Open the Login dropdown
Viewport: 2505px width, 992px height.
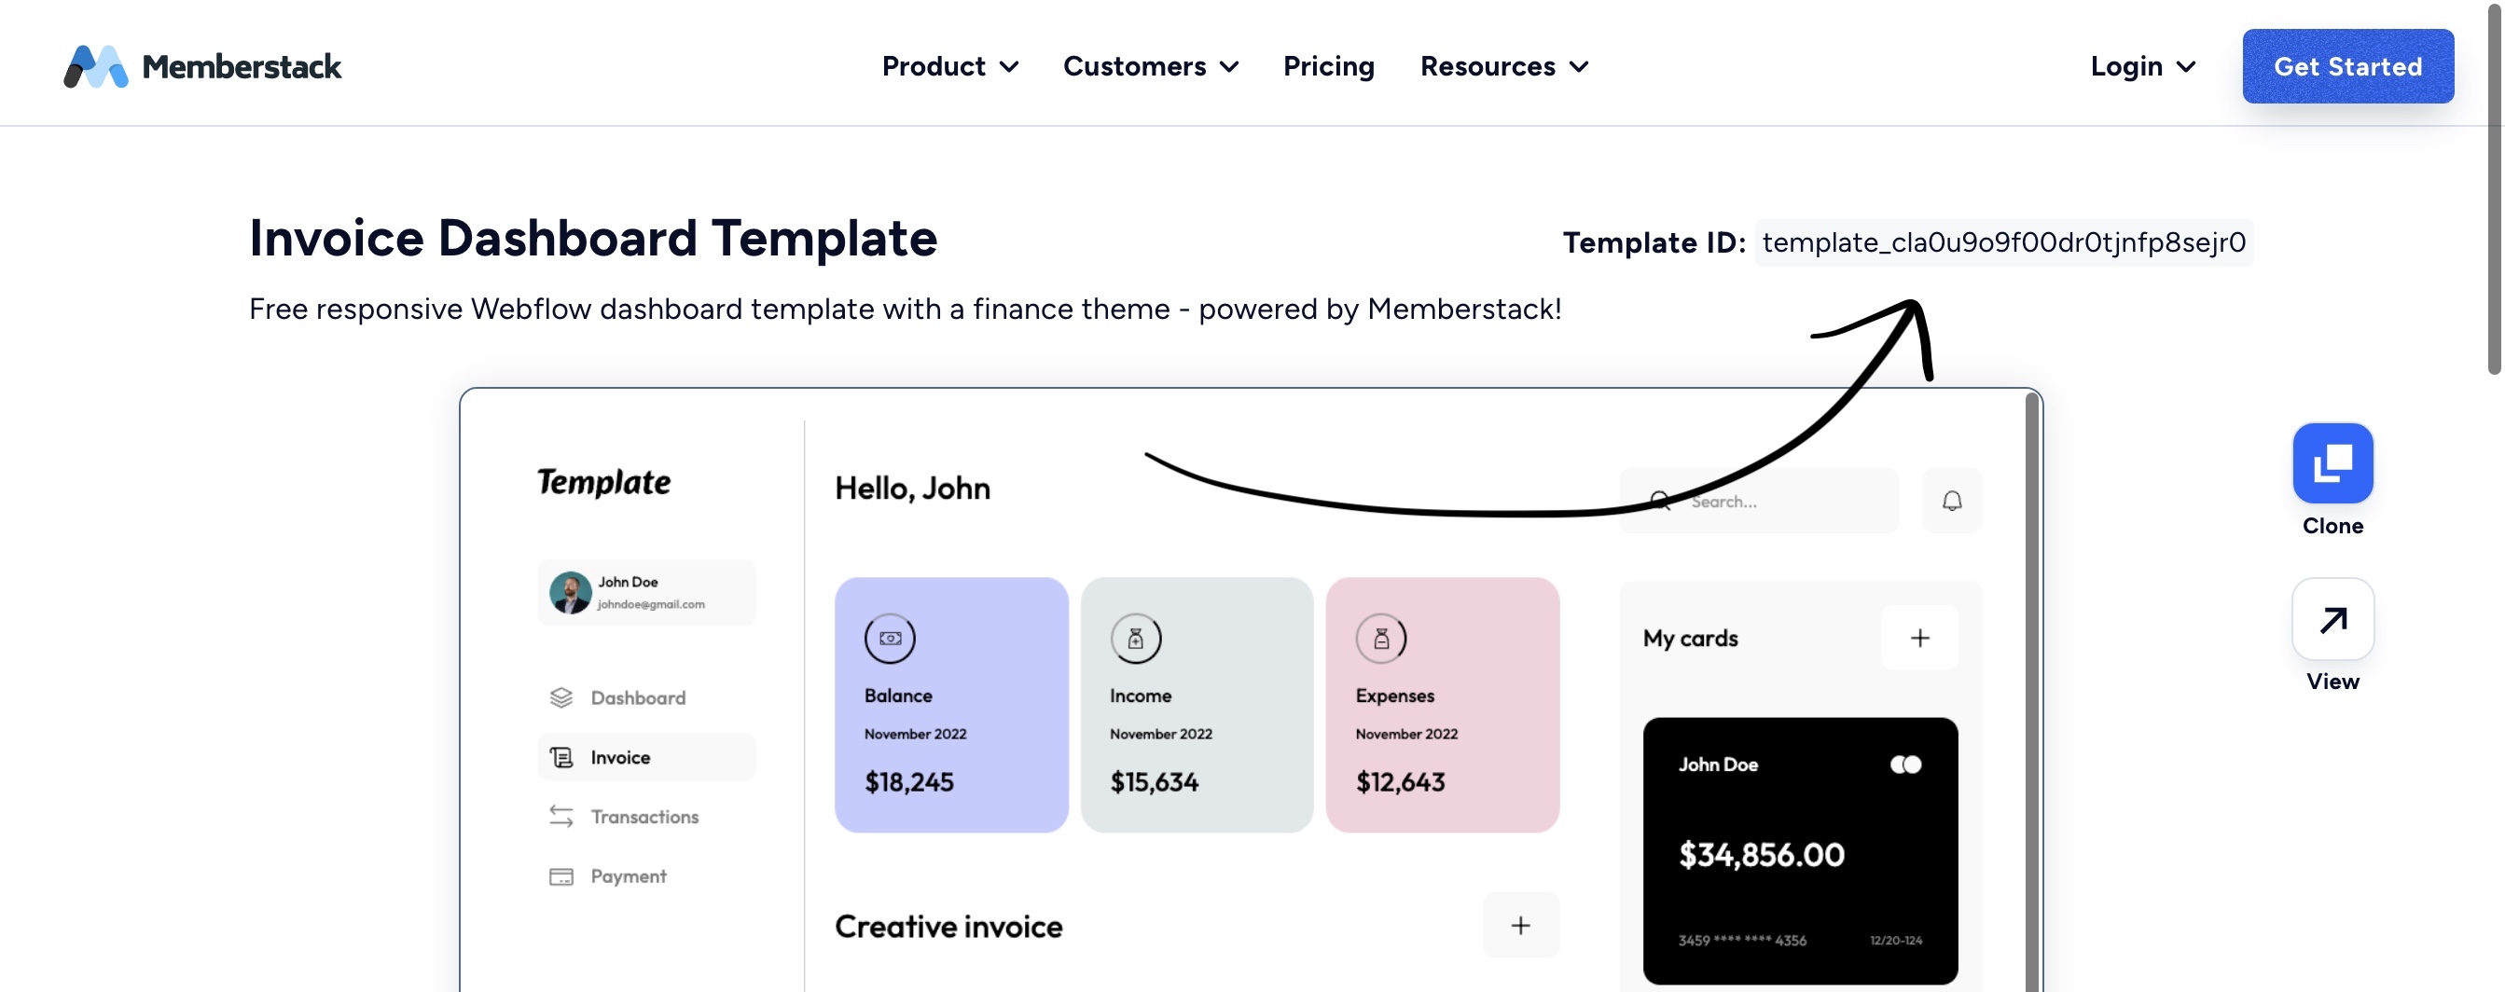point(2143,66)
